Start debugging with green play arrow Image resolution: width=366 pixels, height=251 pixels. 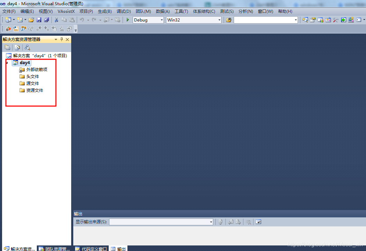pyautogui.click(x=128, y=20)
